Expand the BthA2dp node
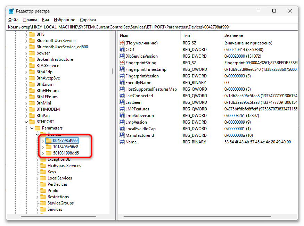 (x=26, y=72)
